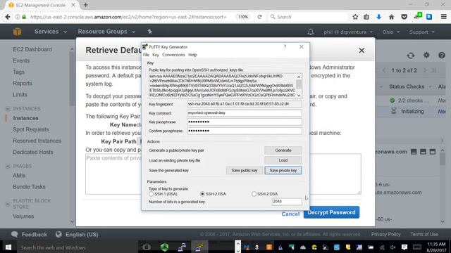This screenshot has width=451, height=253.
Task: Open Events in the sidebar
Action: [x=21, y=61]
